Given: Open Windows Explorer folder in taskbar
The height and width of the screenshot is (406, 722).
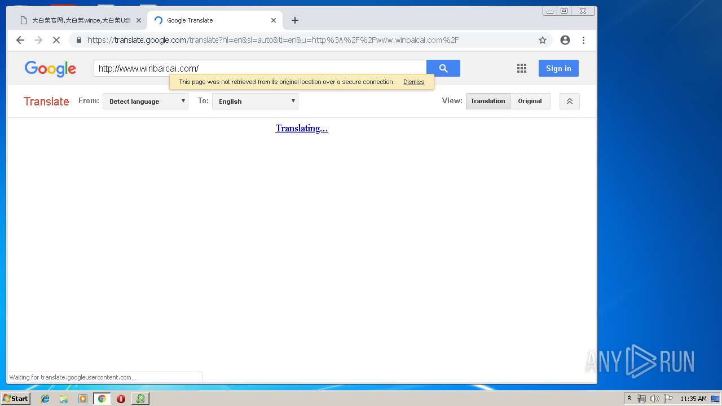Looking at the screenshot, I should point(64,399).
